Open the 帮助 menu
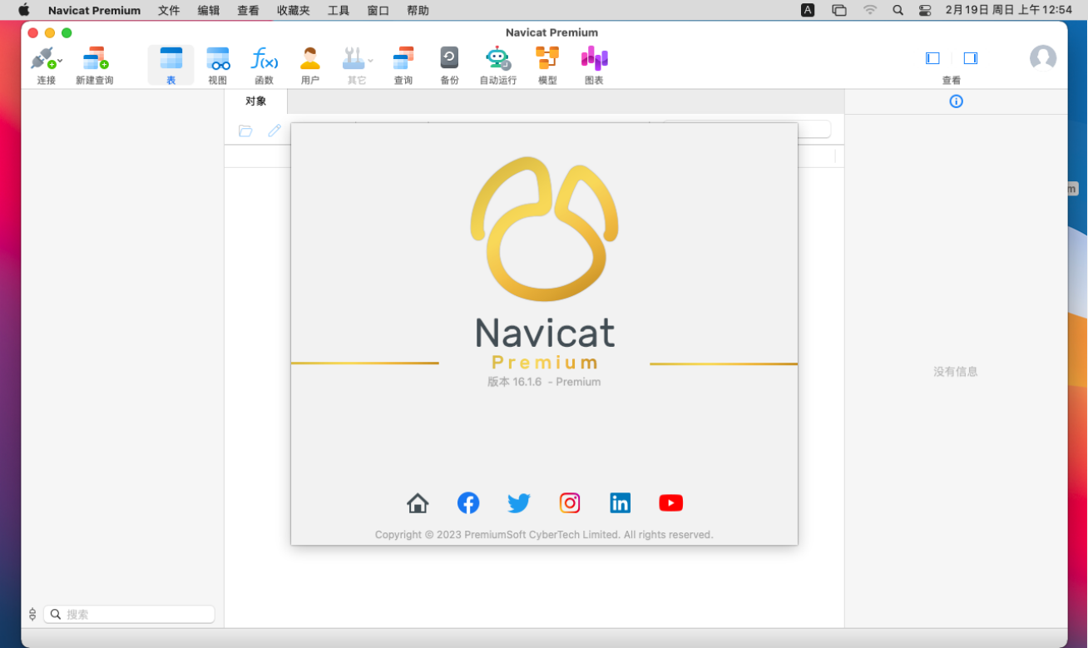Image resolution: width=1088 pixels, height=648 pixels. pos(418,11)
